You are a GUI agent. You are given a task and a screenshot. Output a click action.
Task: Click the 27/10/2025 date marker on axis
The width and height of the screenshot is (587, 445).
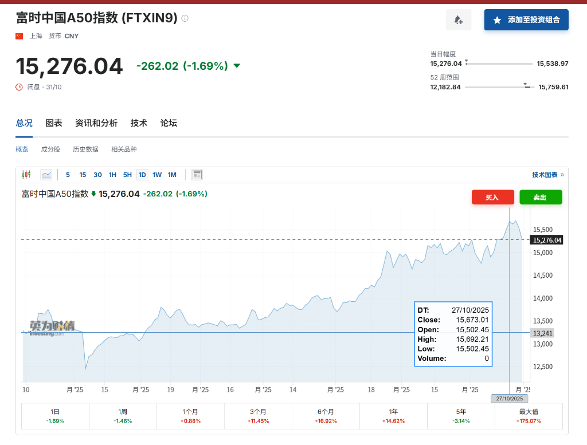[509, 399]
